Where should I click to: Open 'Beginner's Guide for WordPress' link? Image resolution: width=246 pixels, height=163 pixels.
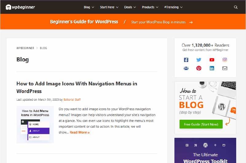coord(84,22)
